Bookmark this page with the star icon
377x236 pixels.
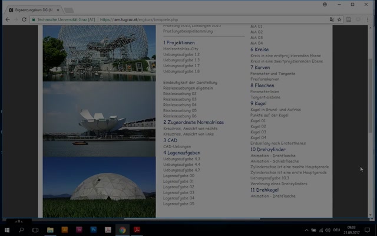pyautogui.click(x=340, y=19)
